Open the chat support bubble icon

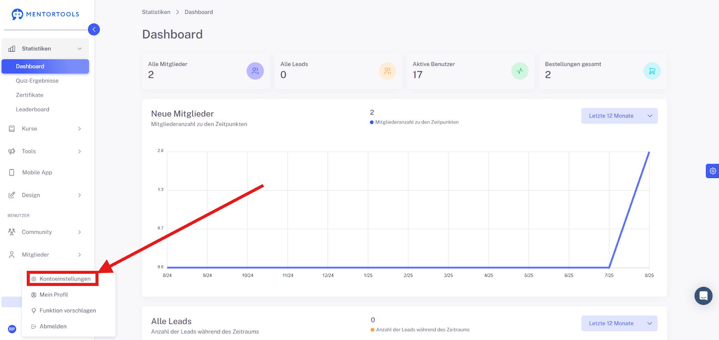coord(703,296)
